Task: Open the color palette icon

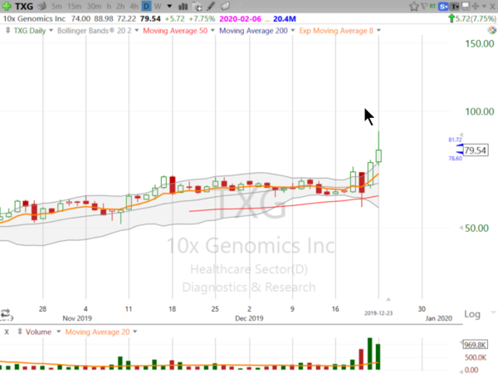Action: click(491, 31)
